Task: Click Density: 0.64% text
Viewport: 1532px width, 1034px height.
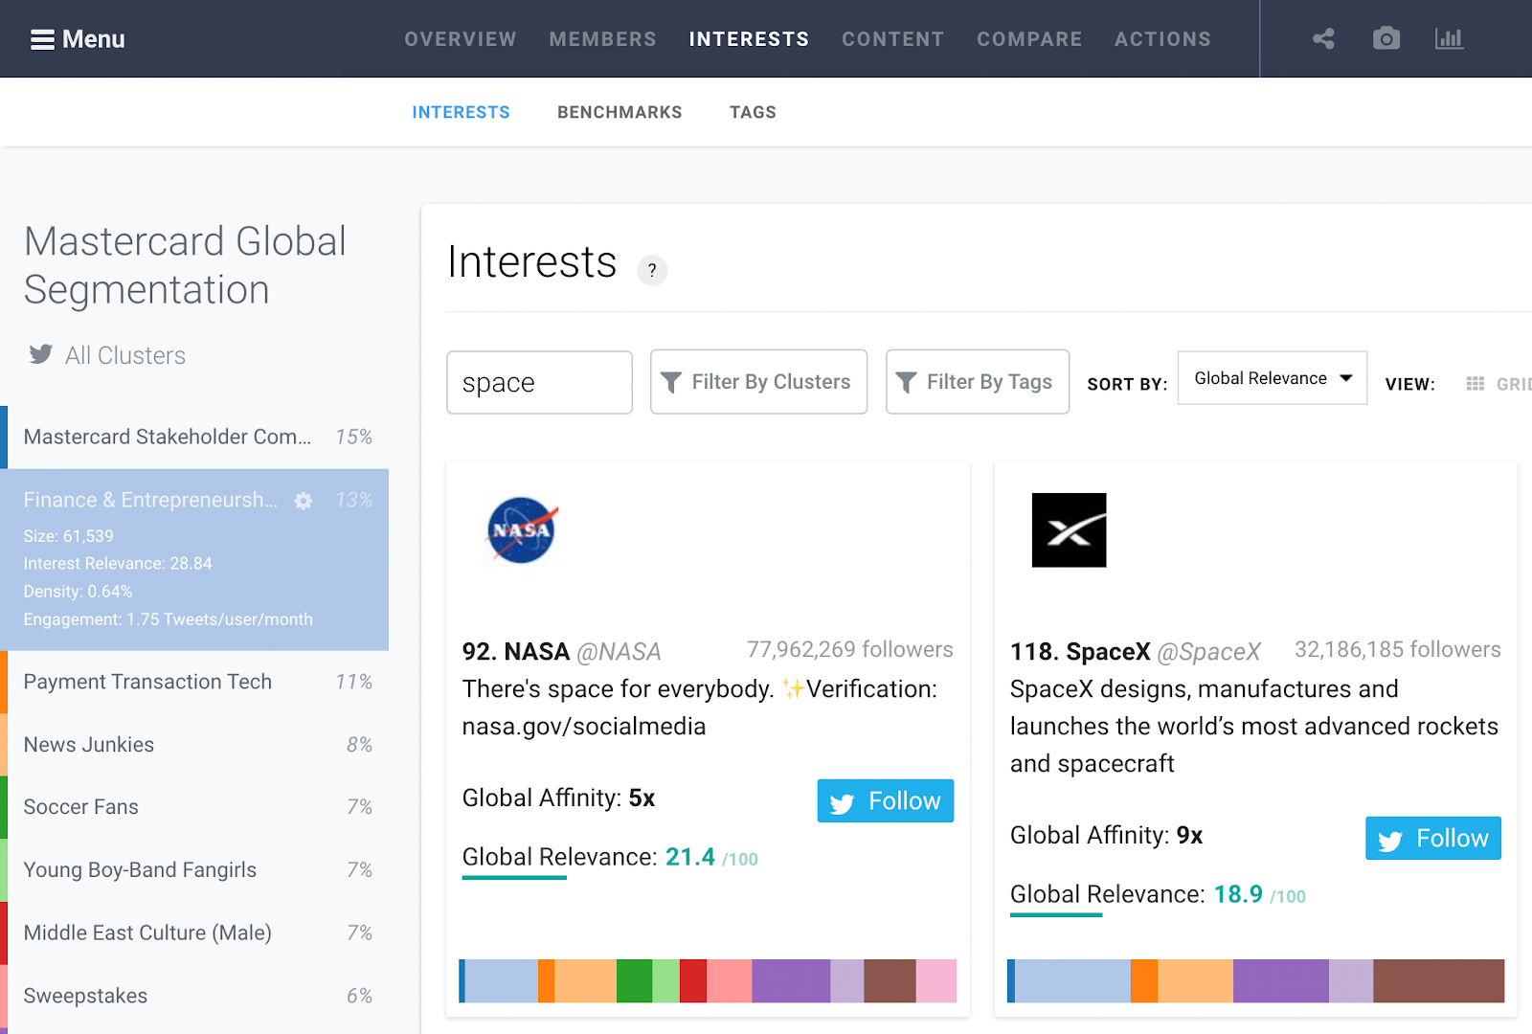Action: click(78, 592)
